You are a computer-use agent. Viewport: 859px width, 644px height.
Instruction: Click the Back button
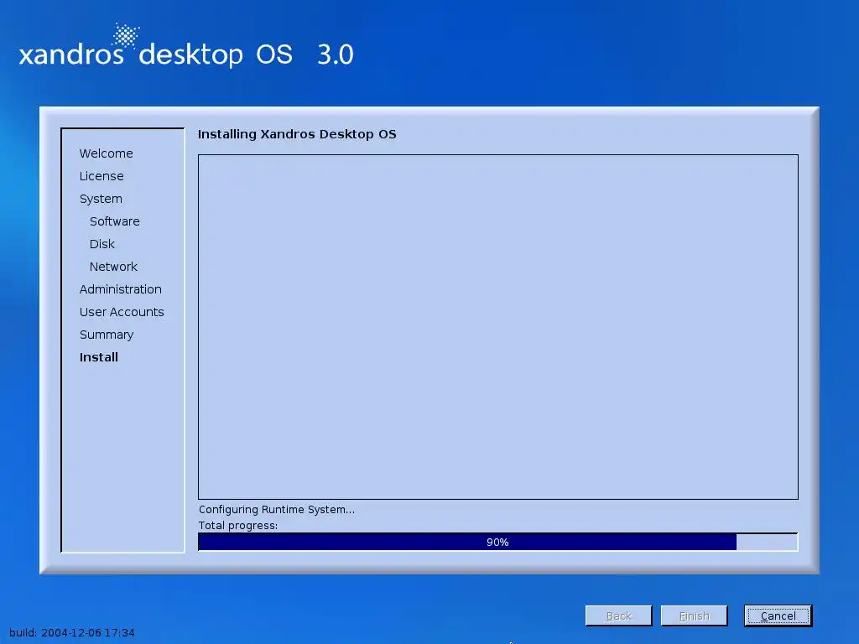pyautogui.click(x=618, y=615)
